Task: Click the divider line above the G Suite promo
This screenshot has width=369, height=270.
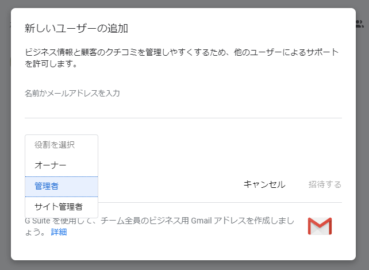Action: [230, 202]
